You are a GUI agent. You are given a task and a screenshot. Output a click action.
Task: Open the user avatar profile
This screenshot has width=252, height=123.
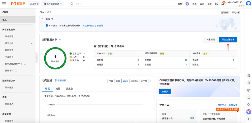(248, 4)
